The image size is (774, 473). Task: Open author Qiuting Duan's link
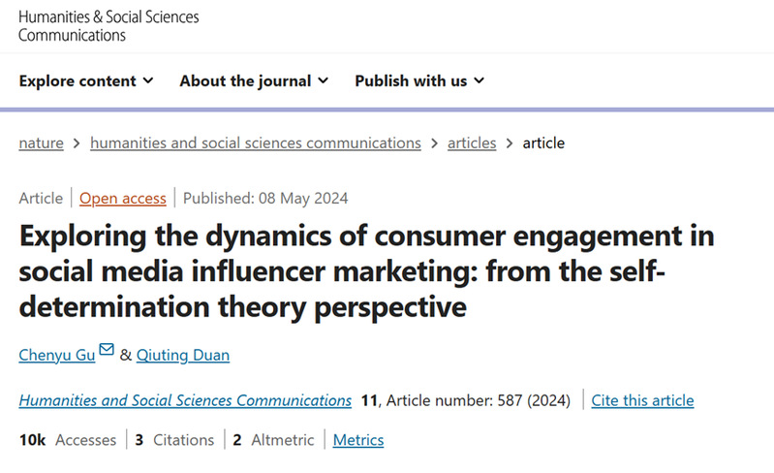coord(184,355)
